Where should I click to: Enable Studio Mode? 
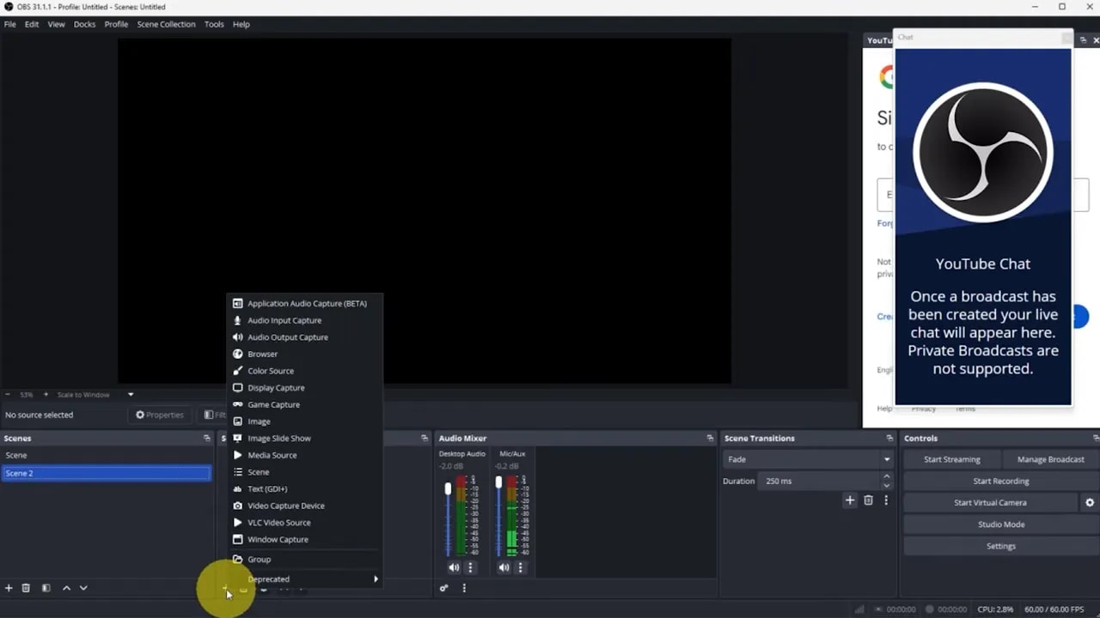[1000, 524]
